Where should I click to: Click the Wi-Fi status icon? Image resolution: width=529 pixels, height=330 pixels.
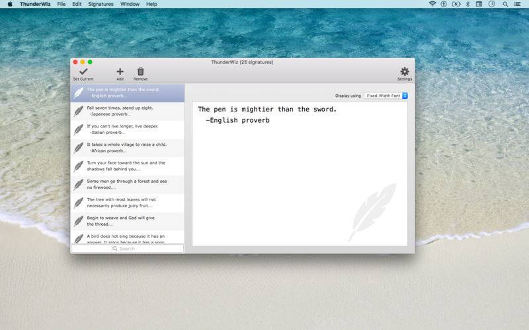(432, 4)
